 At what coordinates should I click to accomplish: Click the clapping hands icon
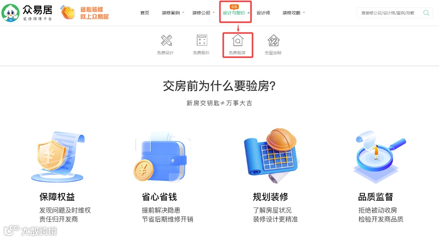[x=67, y=13]
